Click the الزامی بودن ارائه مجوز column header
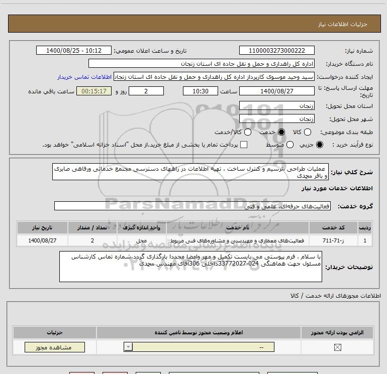Image resolution: width=387 pixels, height=374 pixels. (x=337, y=332)
